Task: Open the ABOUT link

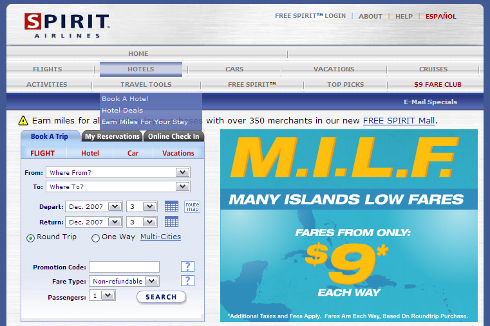Action: pyautogui.click(x=370, y=16)
